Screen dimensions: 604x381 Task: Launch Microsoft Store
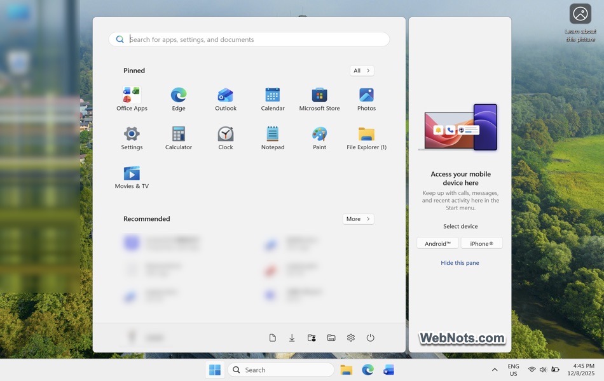tap(319, 99)
